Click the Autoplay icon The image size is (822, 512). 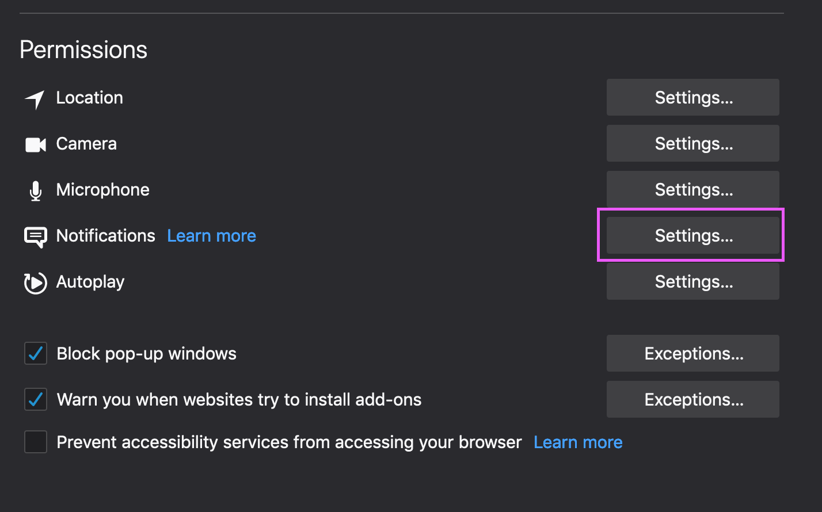pyautogui.click(x=35, y=282)
